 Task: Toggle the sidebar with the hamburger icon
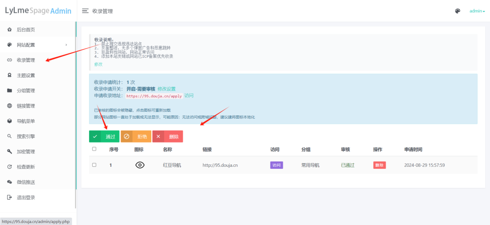(x=85, y=11)
